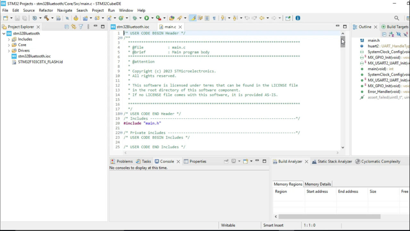Open the File menu
Viewport: 410px width, 231px height.
5,10
